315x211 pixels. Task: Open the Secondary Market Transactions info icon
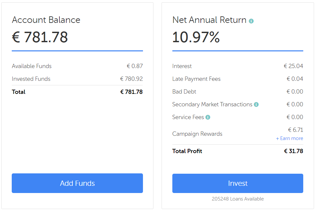256,104
